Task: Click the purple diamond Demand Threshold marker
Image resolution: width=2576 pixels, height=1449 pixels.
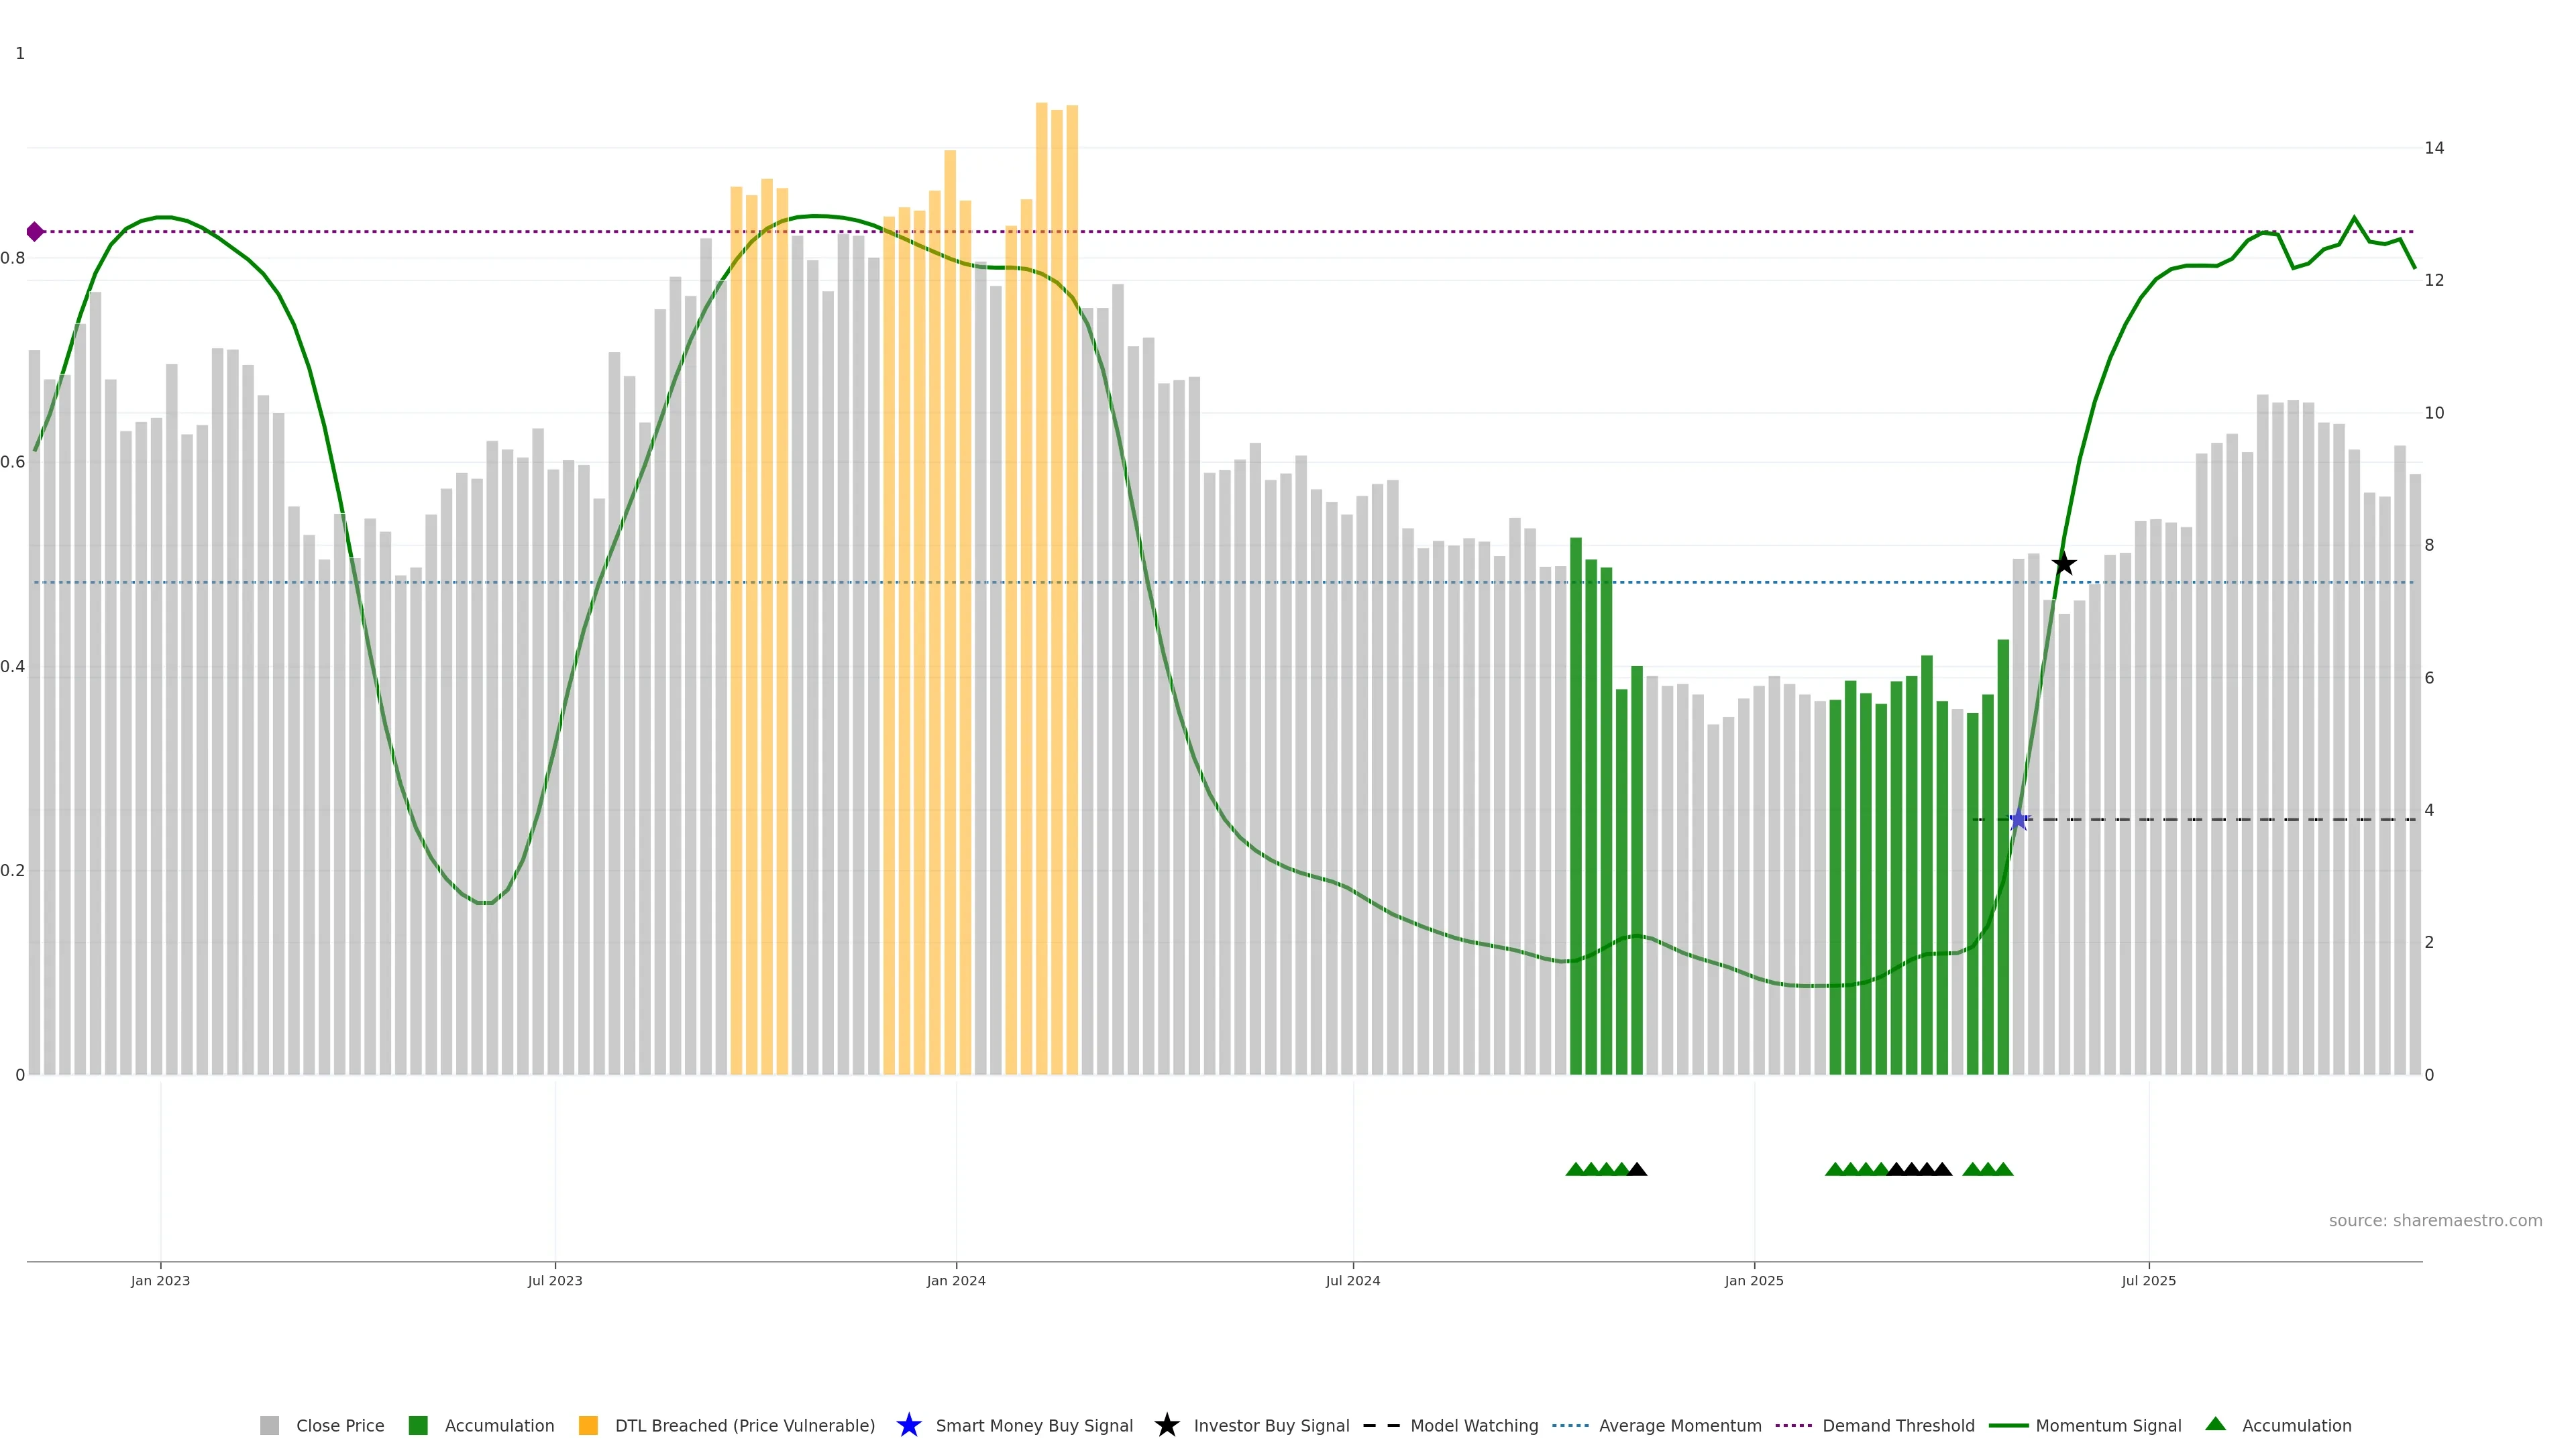Action: [35, 232]
